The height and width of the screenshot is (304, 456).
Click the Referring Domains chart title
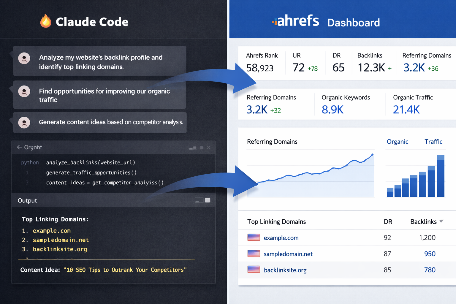pyautogui.click(x=272, y=142)
